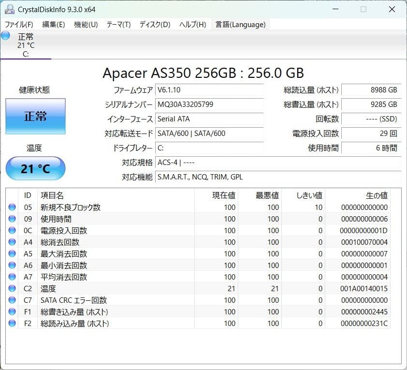The width and height of the screenshot is (407, 370).
Task: Click status orb for 09 使用時間 row
Action: pyautogui.click(x=12, y=219)
